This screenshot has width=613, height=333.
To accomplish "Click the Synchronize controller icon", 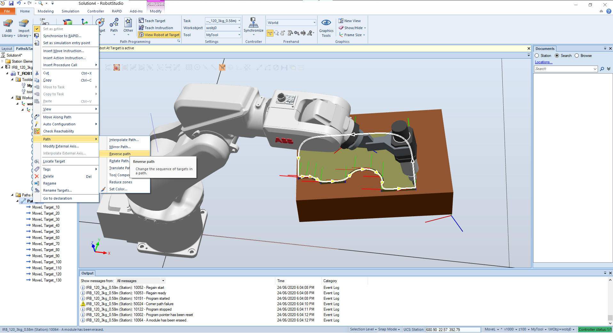I will [x=253, y=23].
